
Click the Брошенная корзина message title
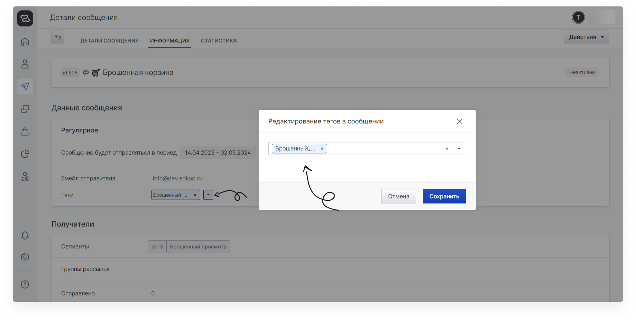(138, 73)
